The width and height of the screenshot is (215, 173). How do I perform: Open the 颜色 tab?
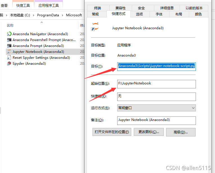point(198,14)
